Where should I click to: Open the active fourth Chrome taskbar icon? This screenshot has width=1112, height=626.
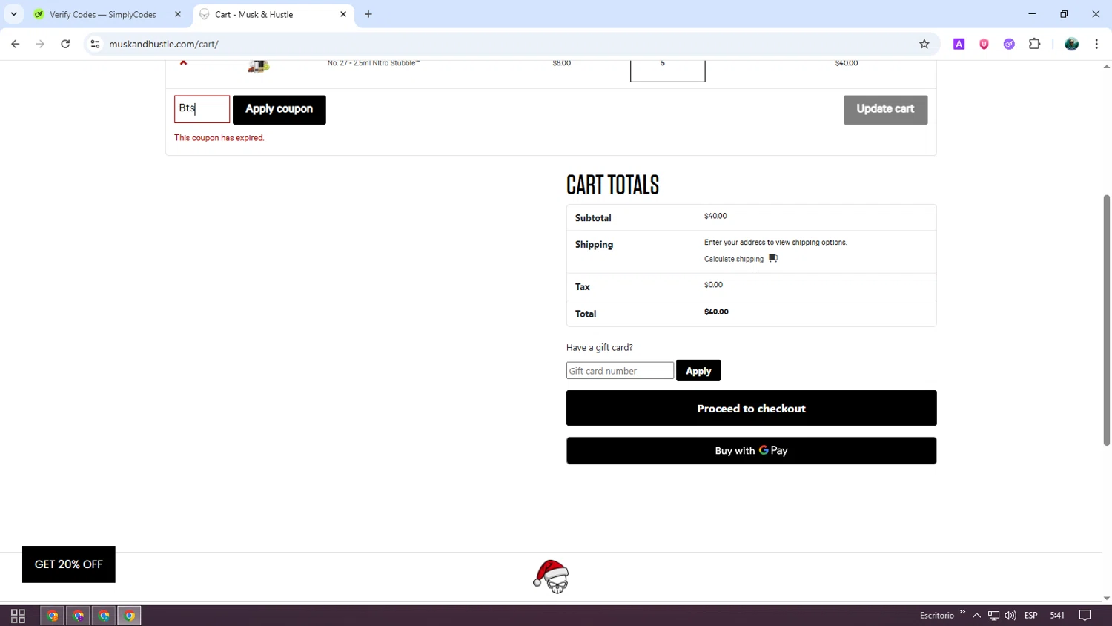tap(129, 616)
